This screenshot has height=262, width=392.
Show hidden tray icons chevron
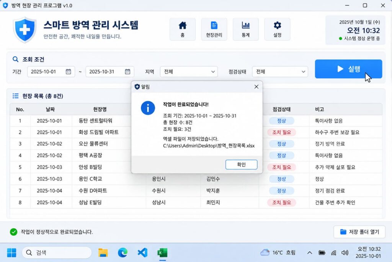(309, 252)
